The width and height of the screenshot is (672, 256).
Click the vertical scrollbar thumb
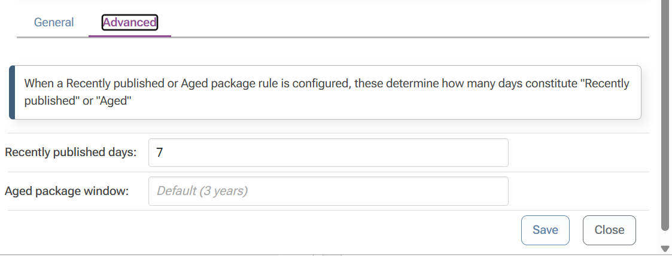(664, 120)
